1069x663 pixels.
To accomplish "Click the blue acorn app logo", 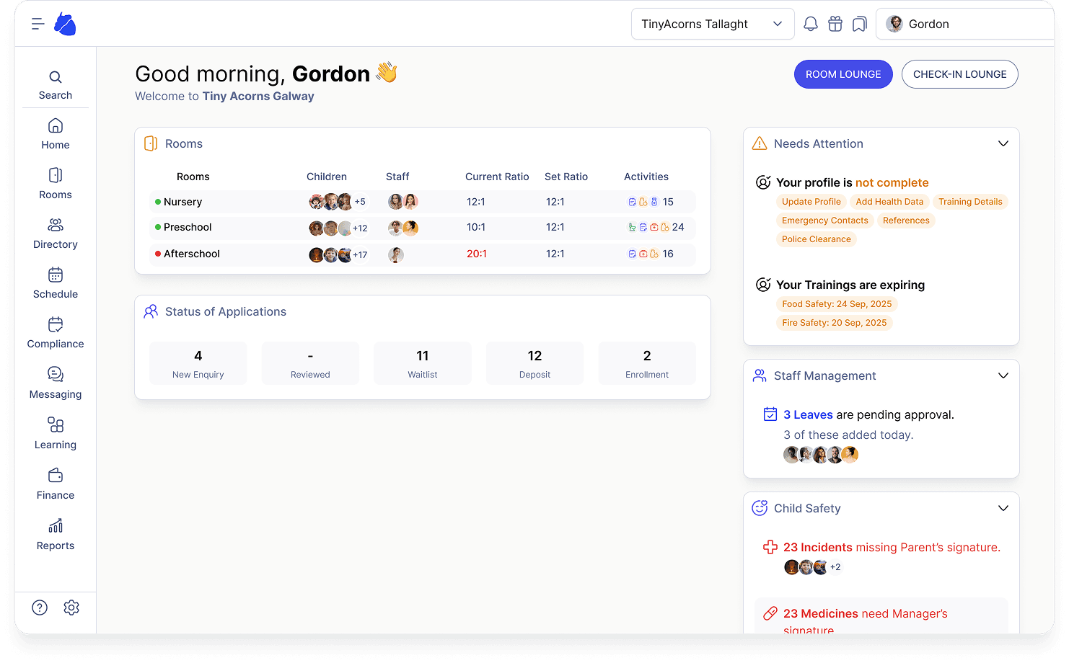I will coord(65,24).
